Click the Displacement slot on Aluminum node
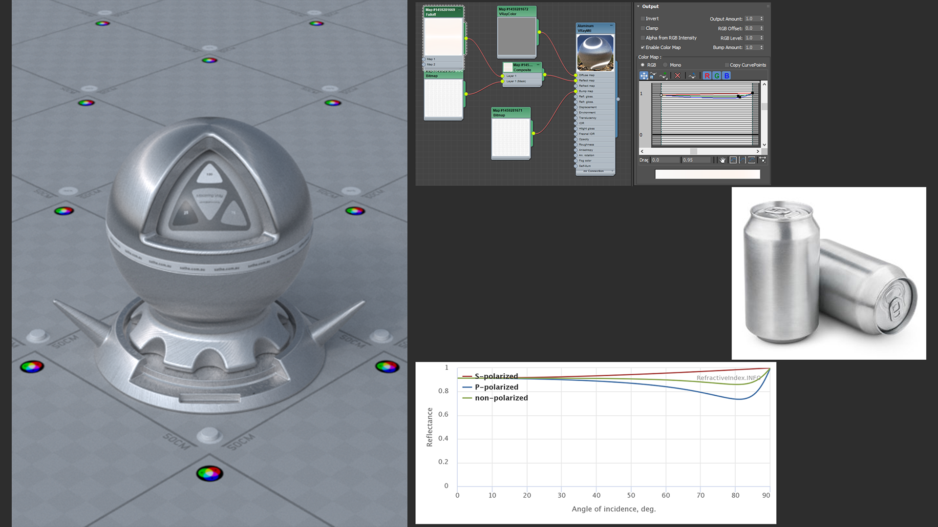Screen dimensions: 938x527 click(596, 107)
